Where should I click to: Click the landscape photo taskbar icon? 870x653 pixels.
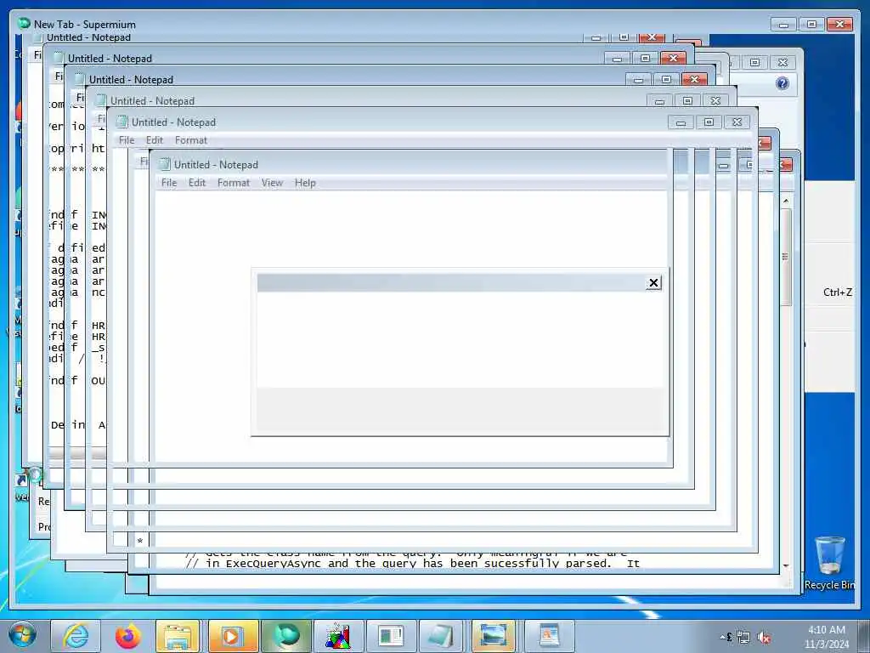(494, 636)
